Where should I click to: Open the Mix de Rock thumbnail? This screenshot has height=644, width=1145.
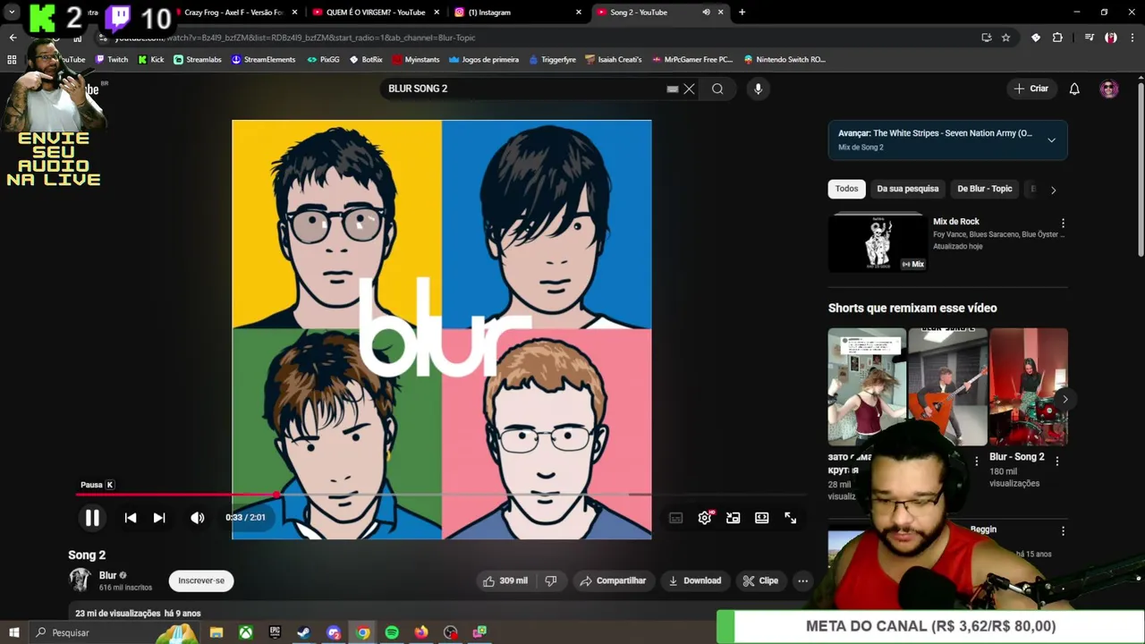click(x=878, y=242)
